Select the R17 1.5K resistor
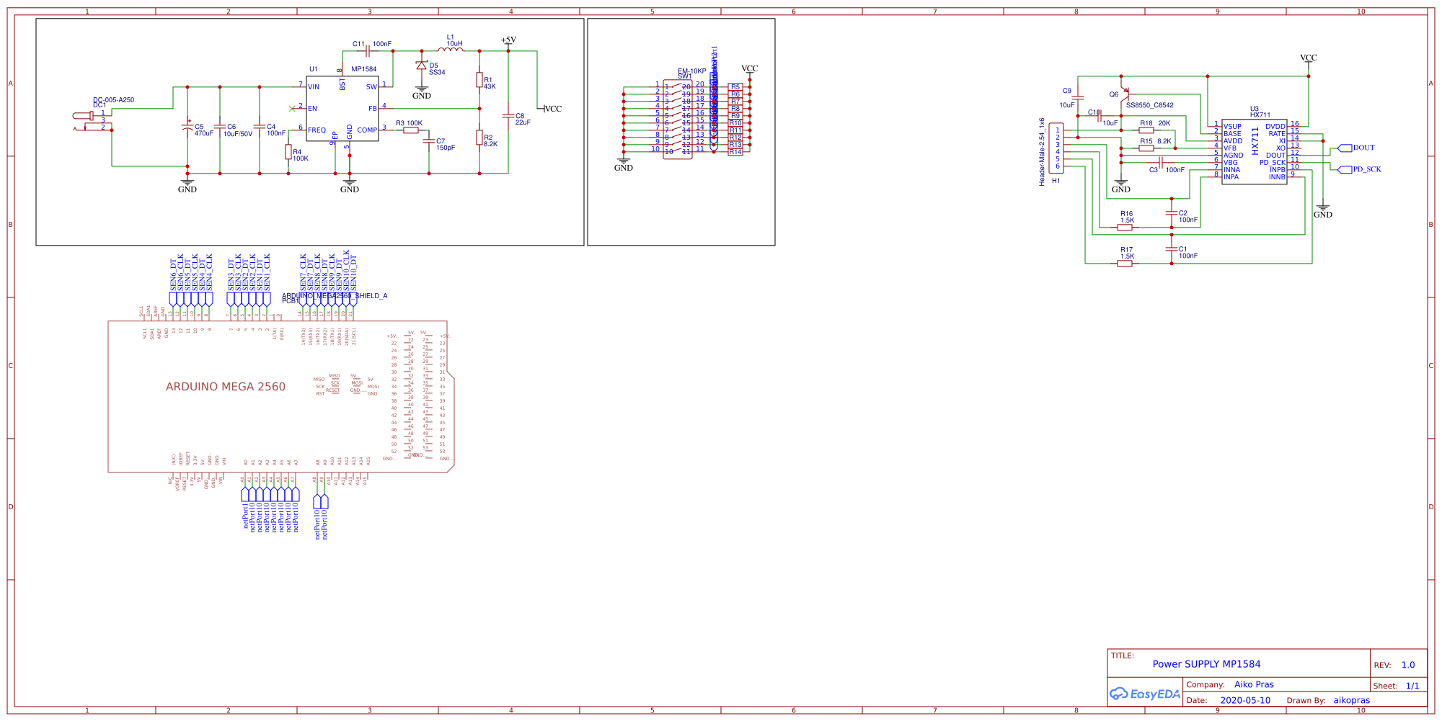 point(1125,263)
